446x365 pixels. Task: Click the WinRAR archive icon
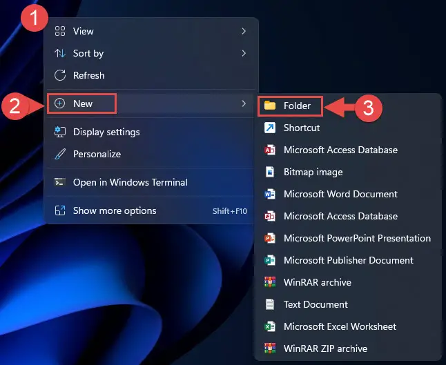(270, 282)
